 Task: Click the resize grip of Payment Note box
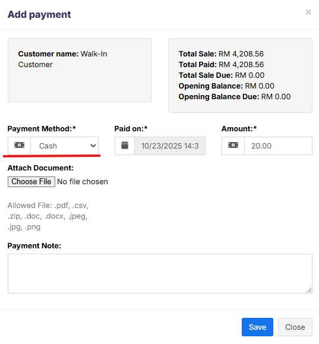[x=309, y=291]
